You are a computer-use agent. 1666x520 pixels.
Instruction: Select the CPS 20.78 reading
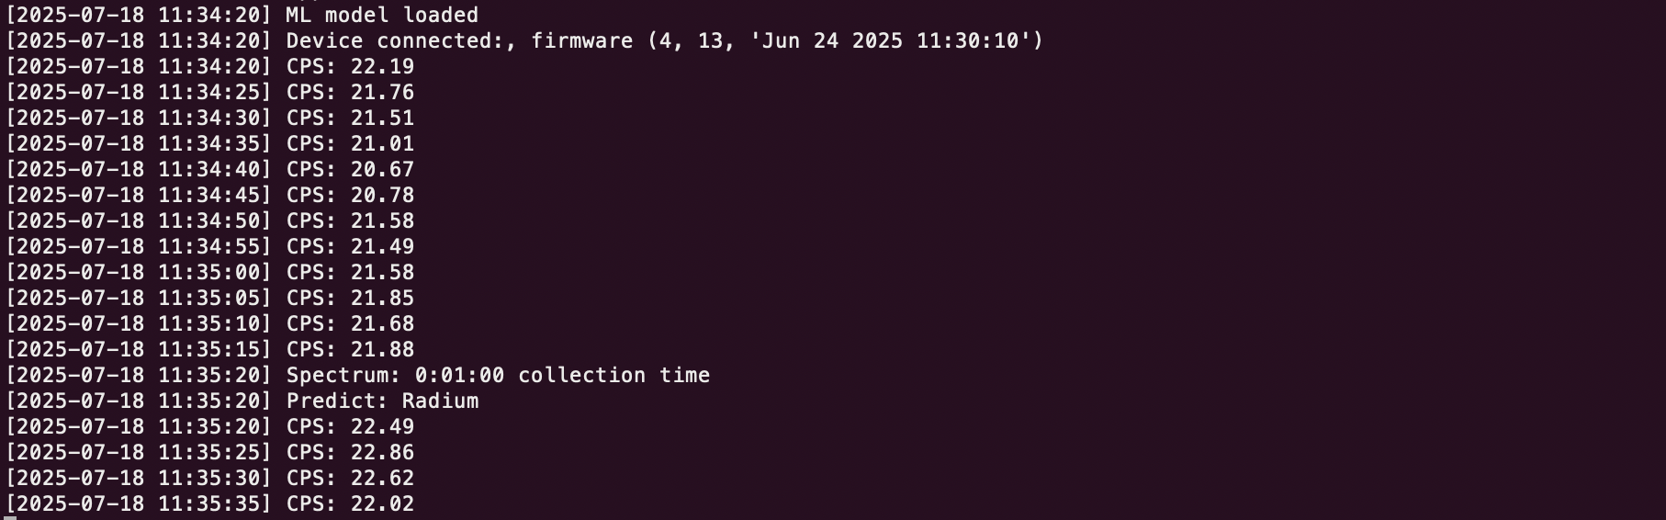tap(382, 195)
